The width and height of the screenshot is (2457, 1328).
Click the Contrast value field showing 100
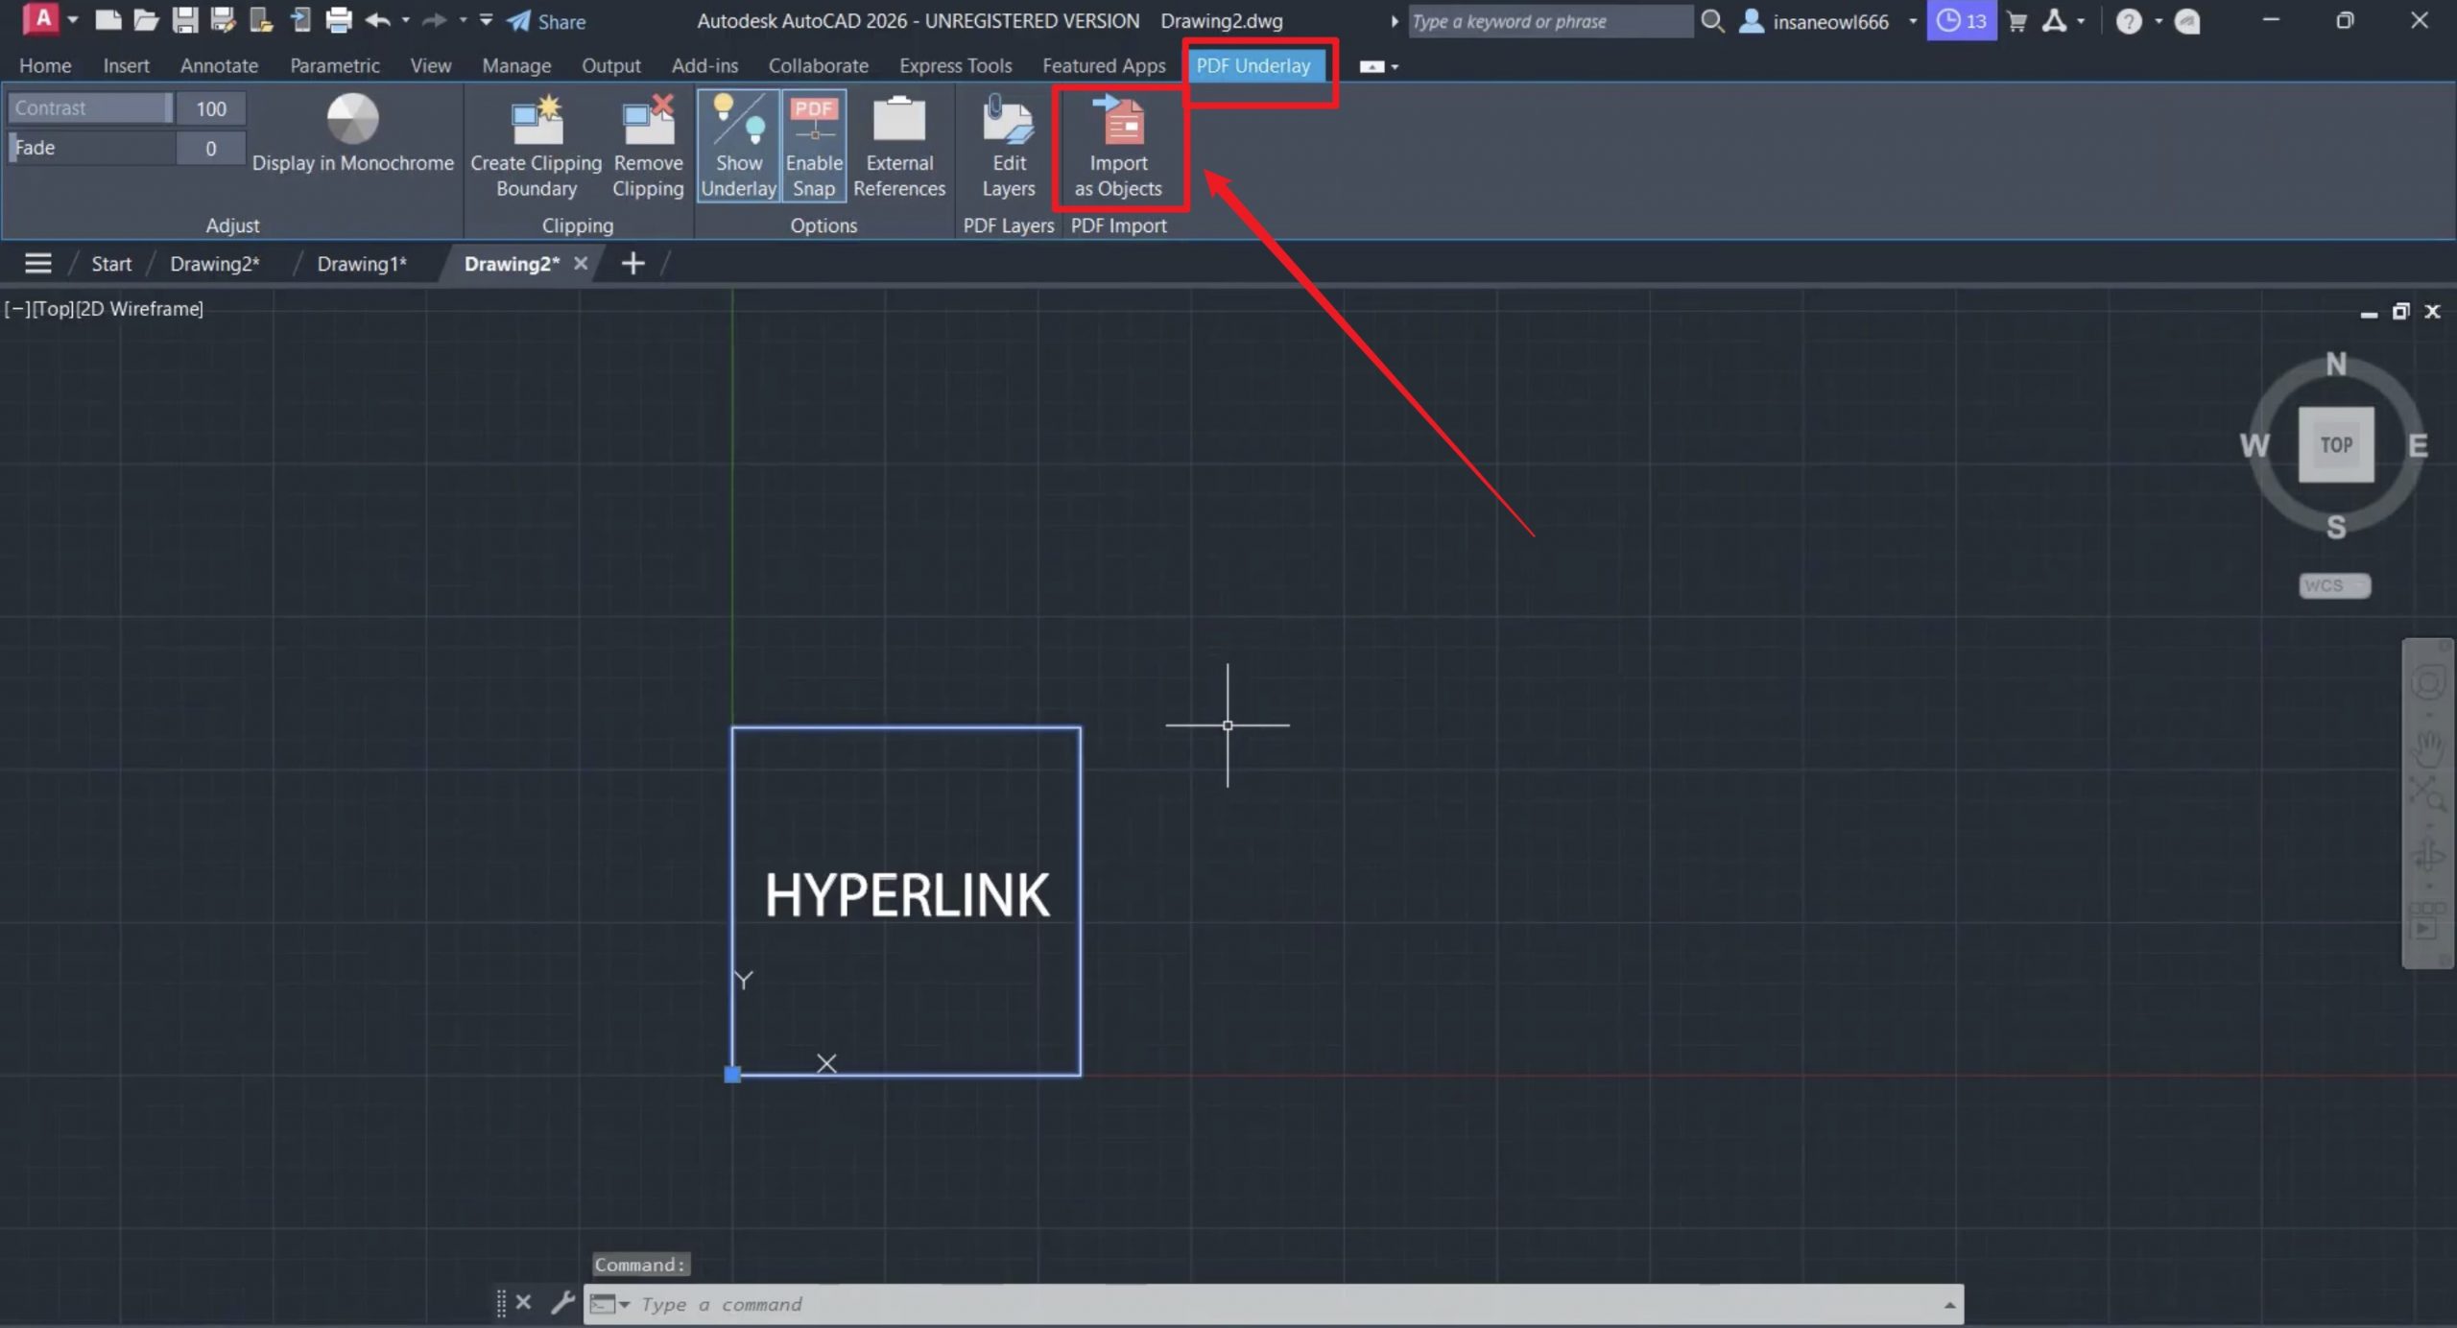[x=211, y=108]
